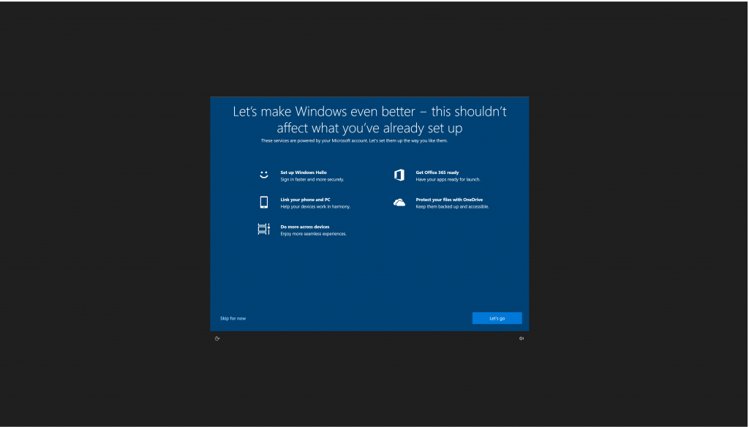Image resolution: width=749 pixels, height=427 pixels.
Task: Click the Windows Hello smiley face icon
Action: pyautogui.click(x=264, y=175)
